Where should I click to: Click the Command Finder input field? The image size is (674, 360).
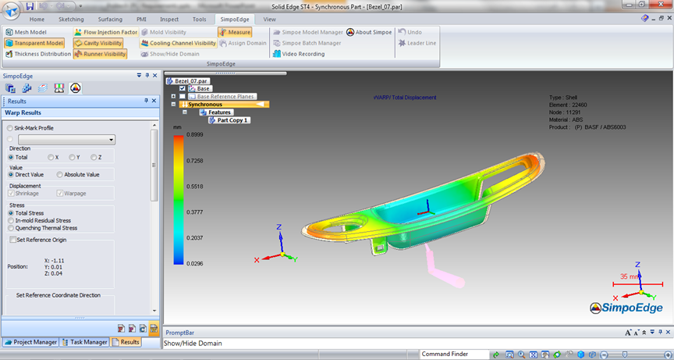[454, 355]
